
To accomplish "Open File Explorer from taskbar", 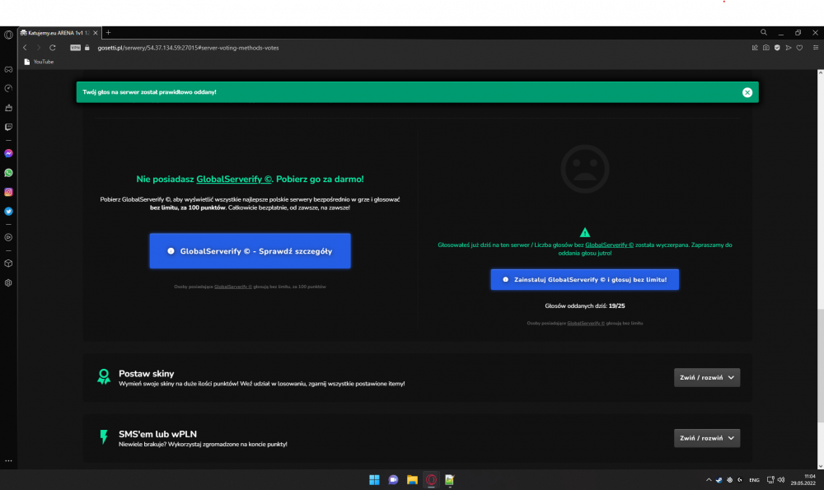I will pos(412,479).
